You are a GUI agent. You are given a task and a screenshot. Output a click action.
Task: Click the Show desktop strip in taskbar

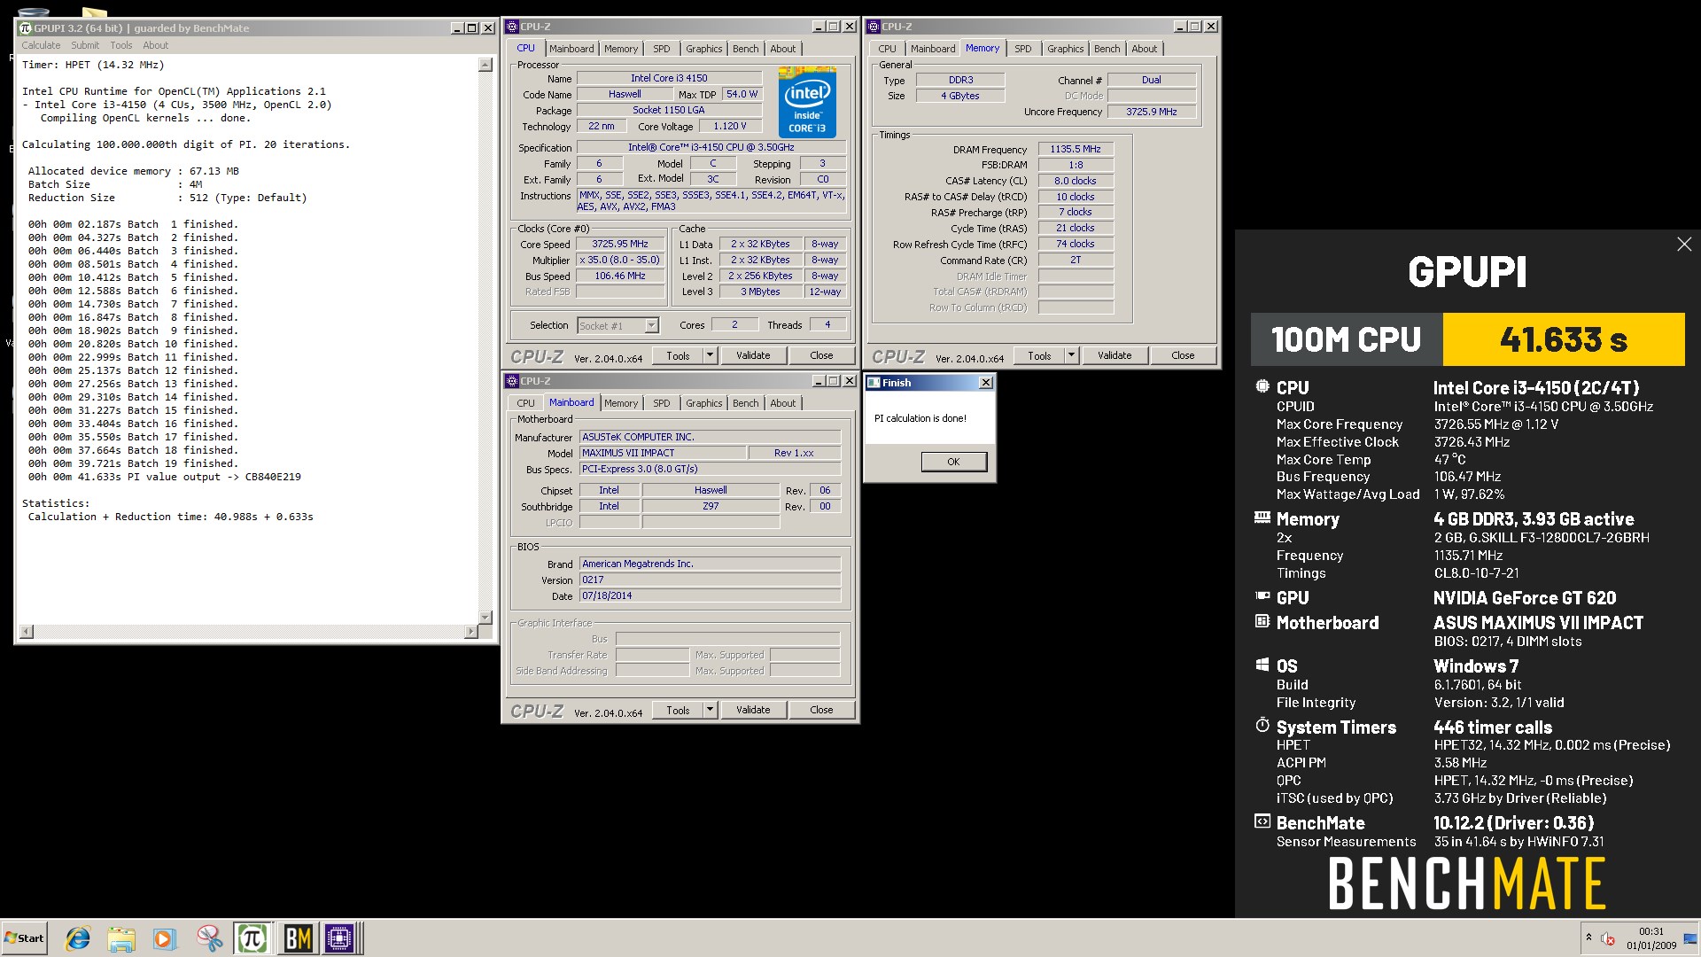[1691, 938]
